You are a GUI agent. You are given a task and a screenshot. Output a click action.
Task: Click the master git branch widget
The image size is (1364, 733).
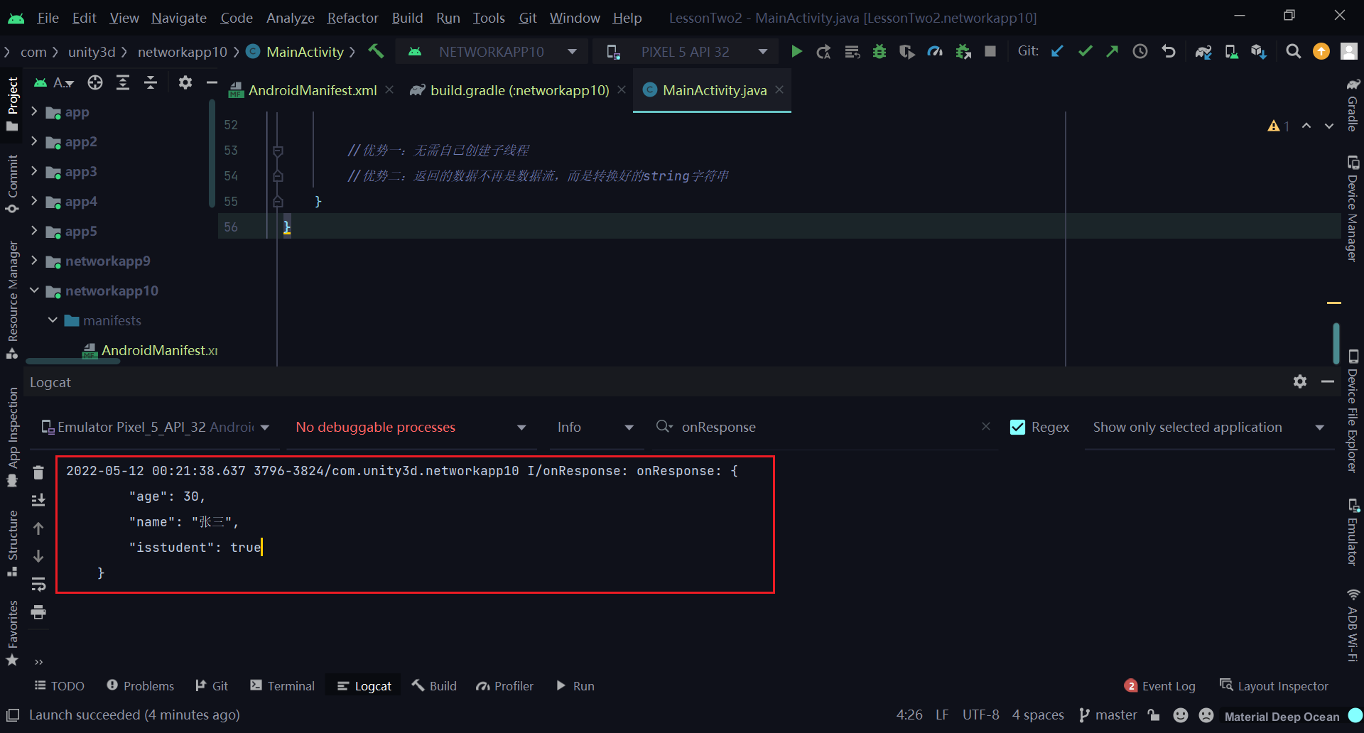click(1108, 715)
